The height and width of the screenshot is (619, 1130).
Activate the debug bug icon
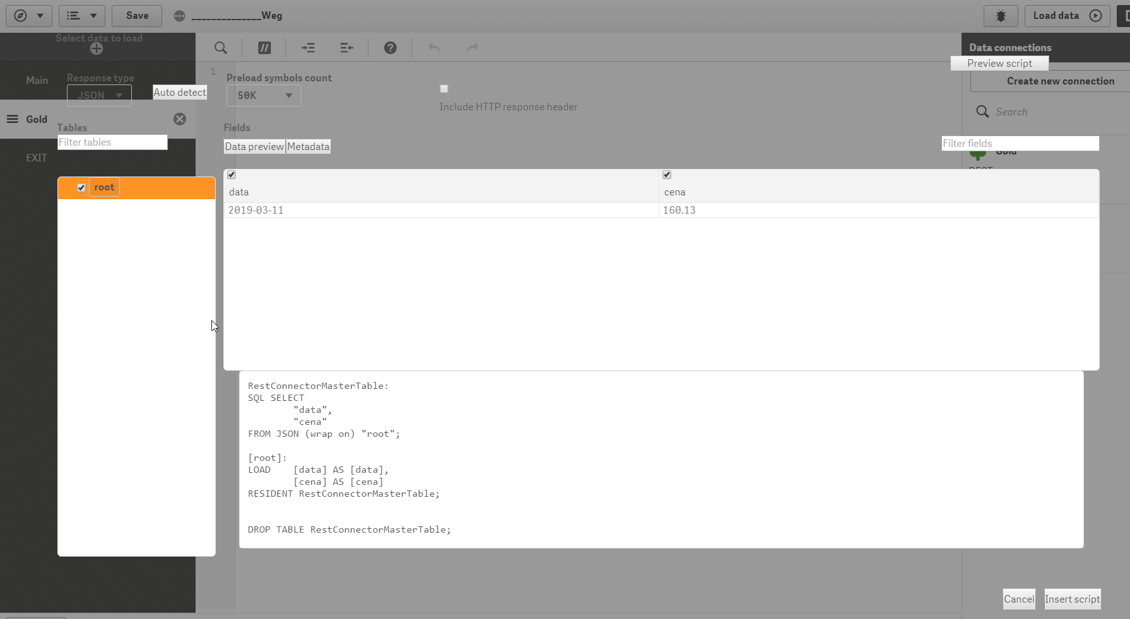click(x=1000, y=16)
